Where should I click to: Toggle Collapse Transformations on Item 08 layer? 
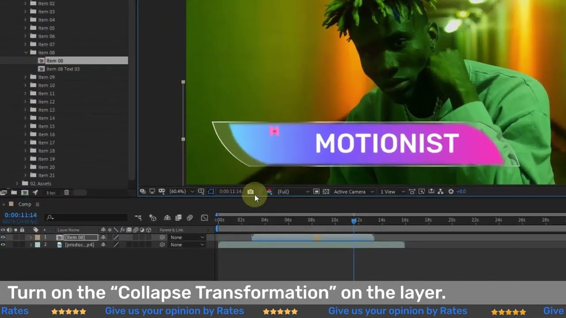[110, 238]
